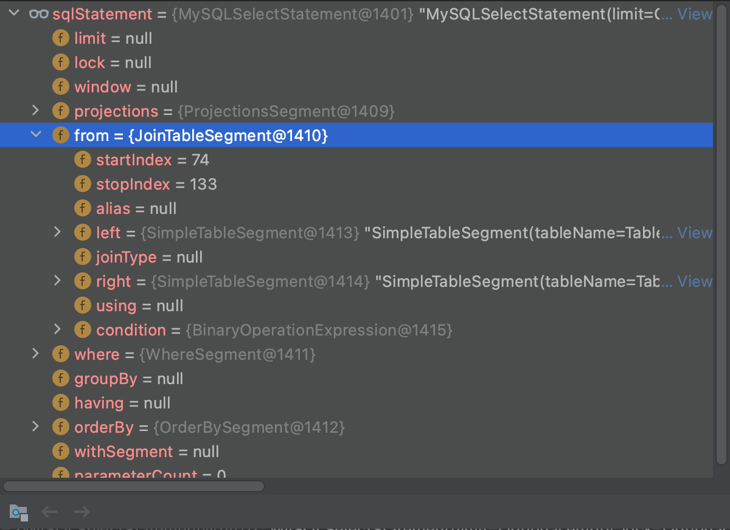The width and height of the screenshot is (730, 530).
Task: Expand the where WhereSegment node
Action: [x=35, y=354]
